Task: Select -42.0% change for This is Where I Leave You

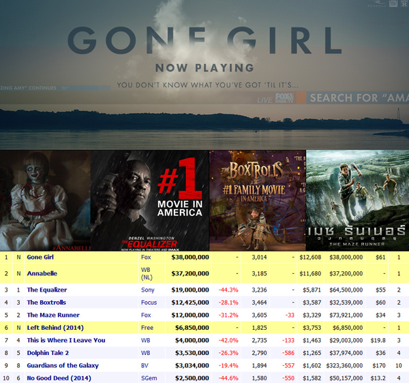Action: pyautogui.click(x=228, y=340)
